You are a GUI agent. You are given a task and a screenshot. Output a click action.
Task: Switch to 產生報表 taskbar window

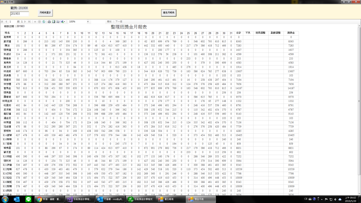[170, 199]
